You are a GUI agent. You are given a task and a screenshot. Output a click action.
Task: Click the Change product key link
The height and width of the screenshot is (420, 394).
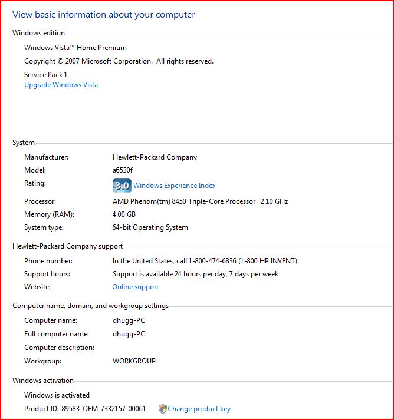[x=199, y=409]
